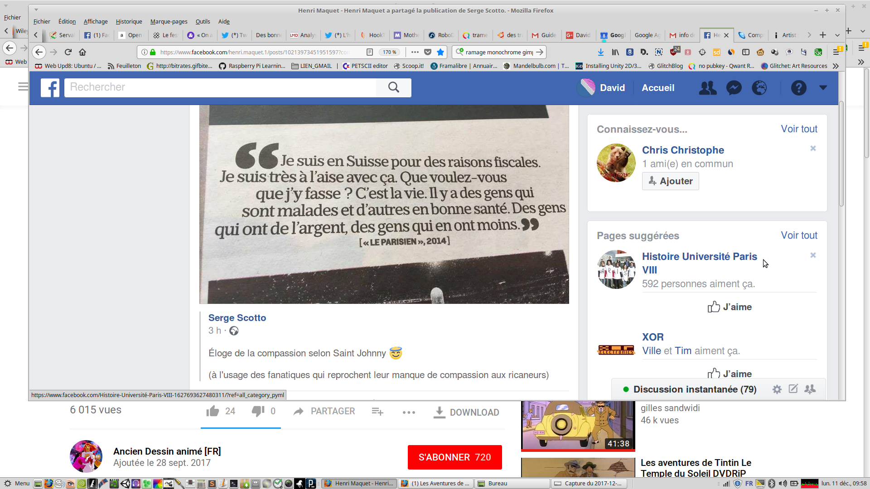Go to Firefox home page icon
The image size is (870, 489).
tap(82, 52)
